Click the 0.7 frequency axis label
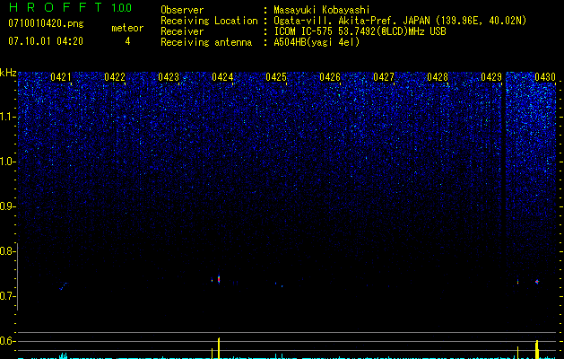This screenshot has height=359, width=564. (x=7, y=296)
